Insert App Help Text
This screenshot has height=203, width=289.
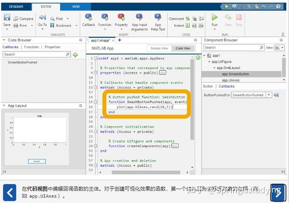click(158, 22)
